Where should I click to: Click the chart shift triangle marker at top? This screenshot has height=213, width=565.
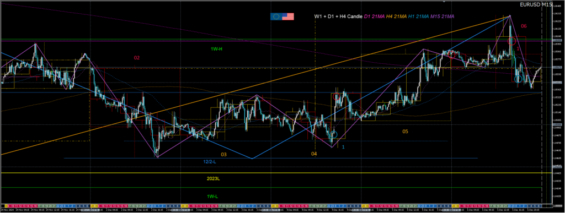tap(444, 2)
